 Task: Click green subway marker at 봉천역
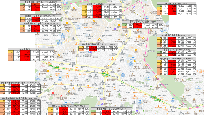pyautogui.click(x=54, y=67)
